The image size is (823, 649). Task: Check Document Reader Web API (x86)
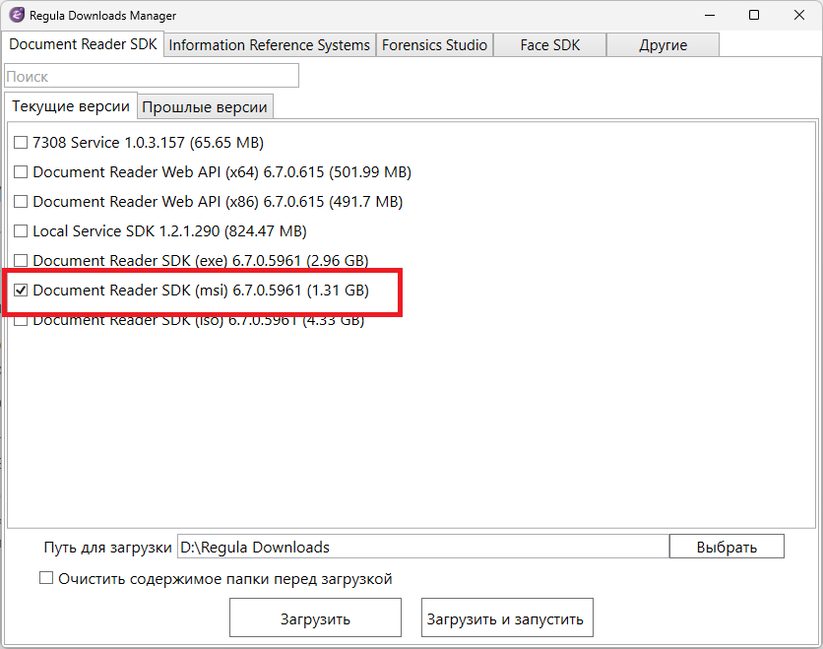(x=20, y=201)
